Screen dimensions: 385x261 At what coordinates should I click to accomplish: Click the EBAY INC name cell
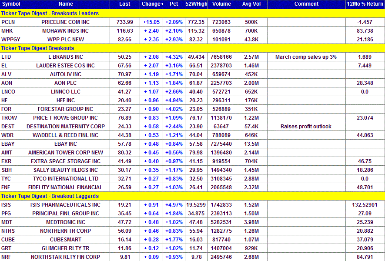coord(66,144)
